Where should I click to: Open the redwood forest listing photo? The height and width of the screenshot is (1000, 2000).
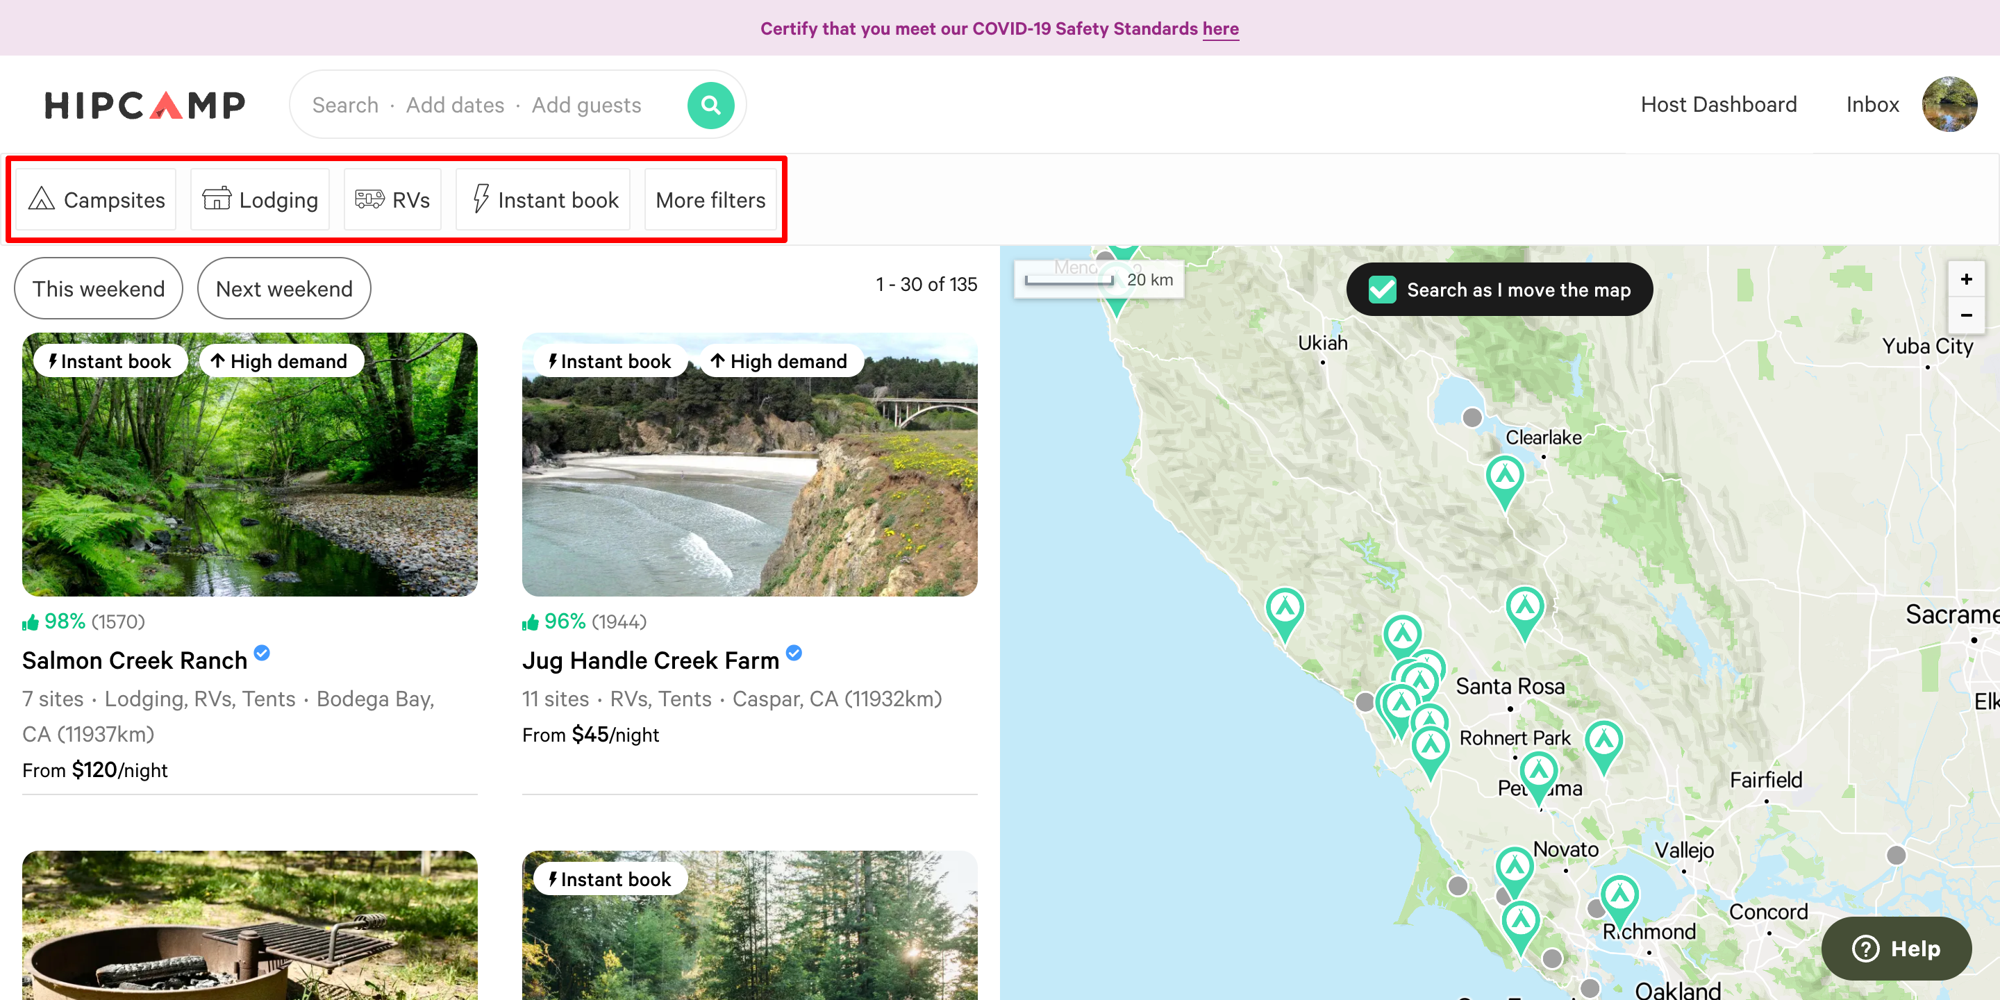(749, 925)
